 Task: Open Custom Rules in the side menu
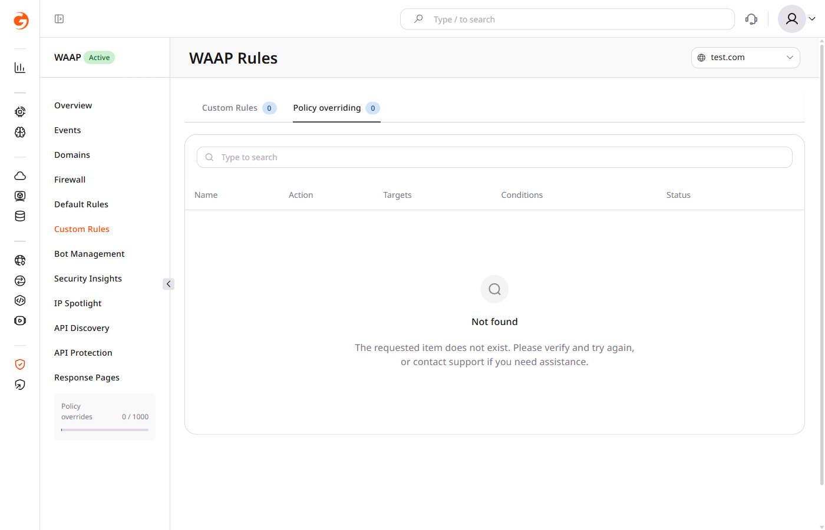[82, 229]
